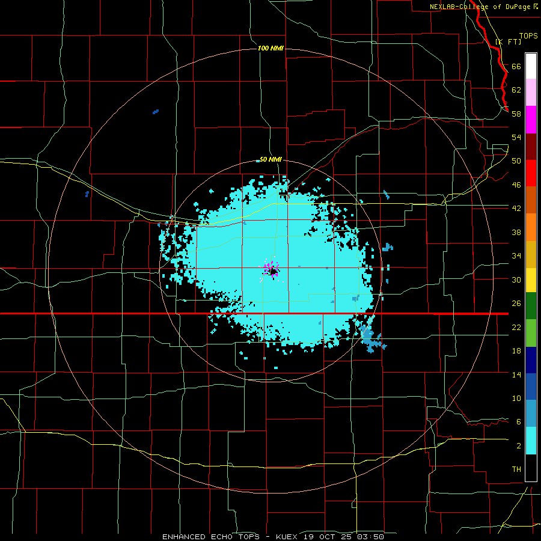Click the light pink legend swatch below 66
This screenshot has height=541, width=541.
point(531,92)
